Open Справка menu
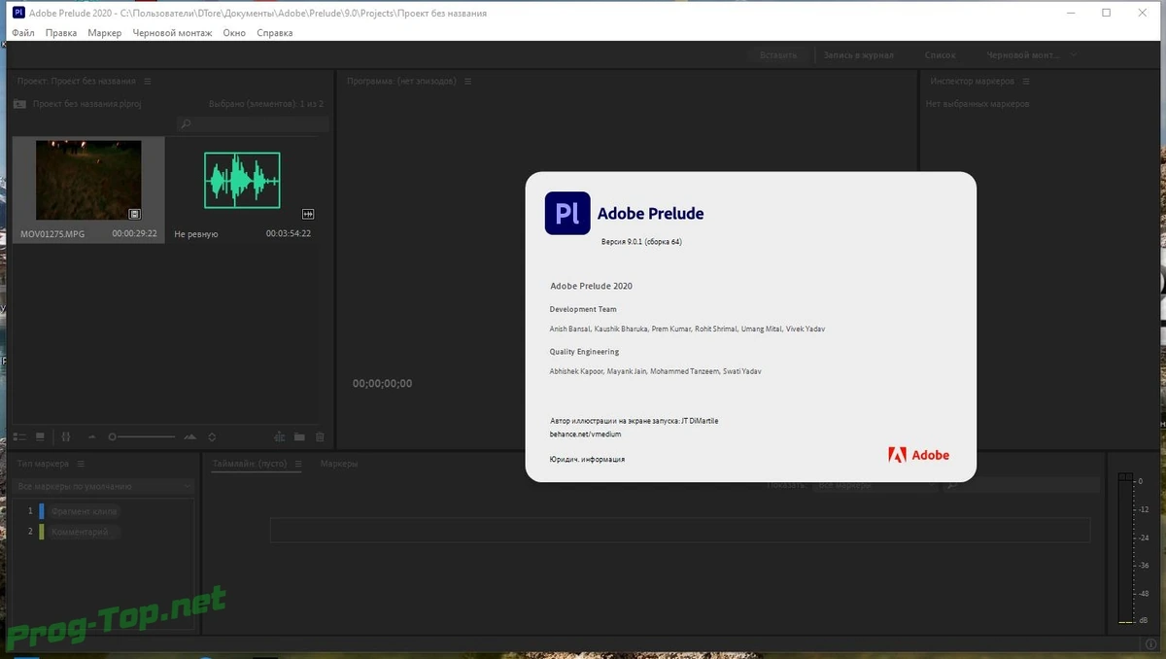1166x659 pixels. (275, 33)
